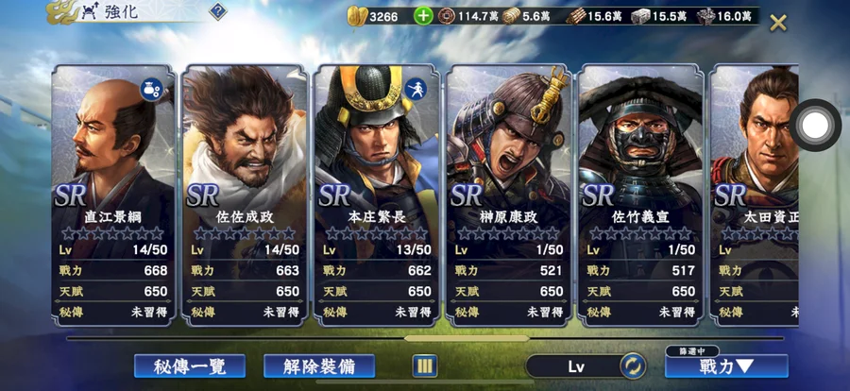Tap the money pouch badge on 直江景綱
850x391 pixels.
click(x=152, y=90)
